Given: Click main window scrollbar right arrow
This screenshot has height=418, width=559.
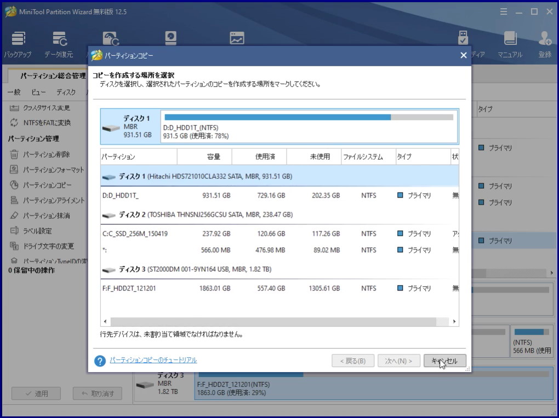Looking at the screenshot, I should click(552, 273).
